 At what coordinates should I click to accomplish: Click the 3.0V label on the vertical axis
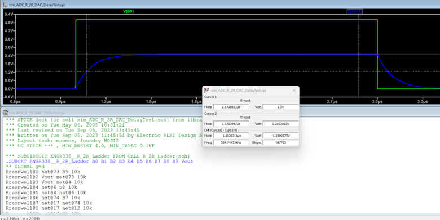pos(8,47)
